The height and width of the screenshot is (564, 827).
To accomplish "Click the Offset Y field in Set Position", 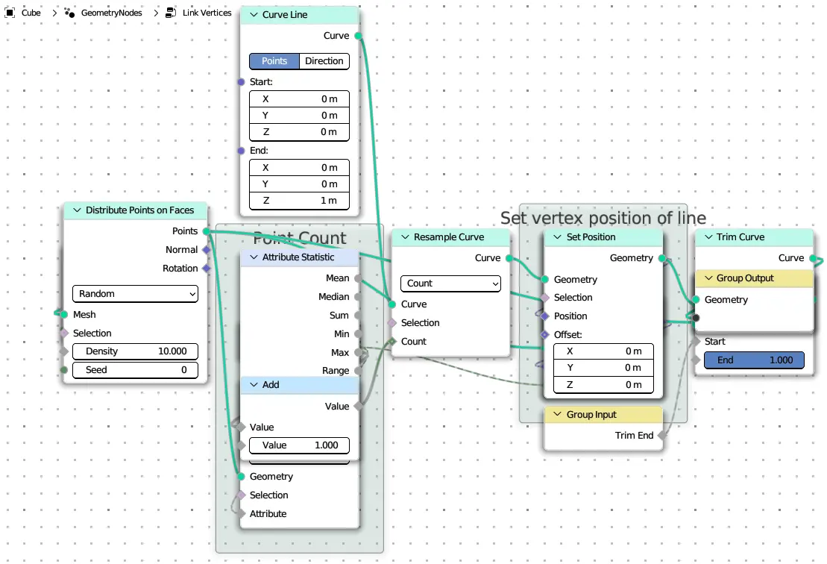I will pos(603,368).
